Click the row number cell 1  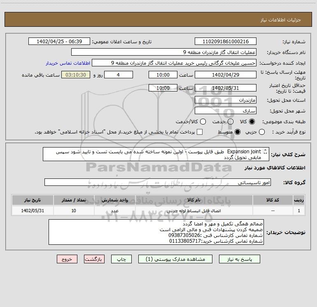pyautogui.click(x=299, y=211)
